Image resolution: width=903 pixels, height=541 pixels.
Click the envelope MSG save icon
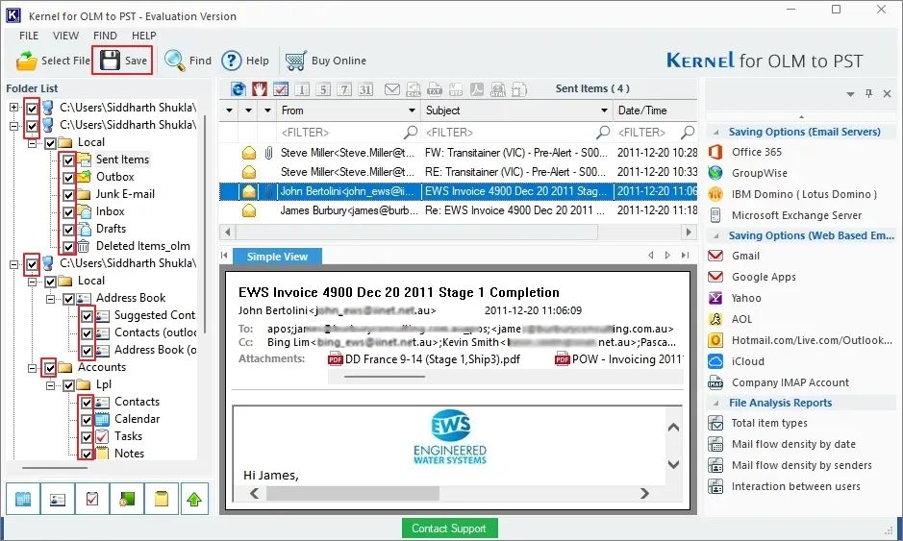[392, 89]
